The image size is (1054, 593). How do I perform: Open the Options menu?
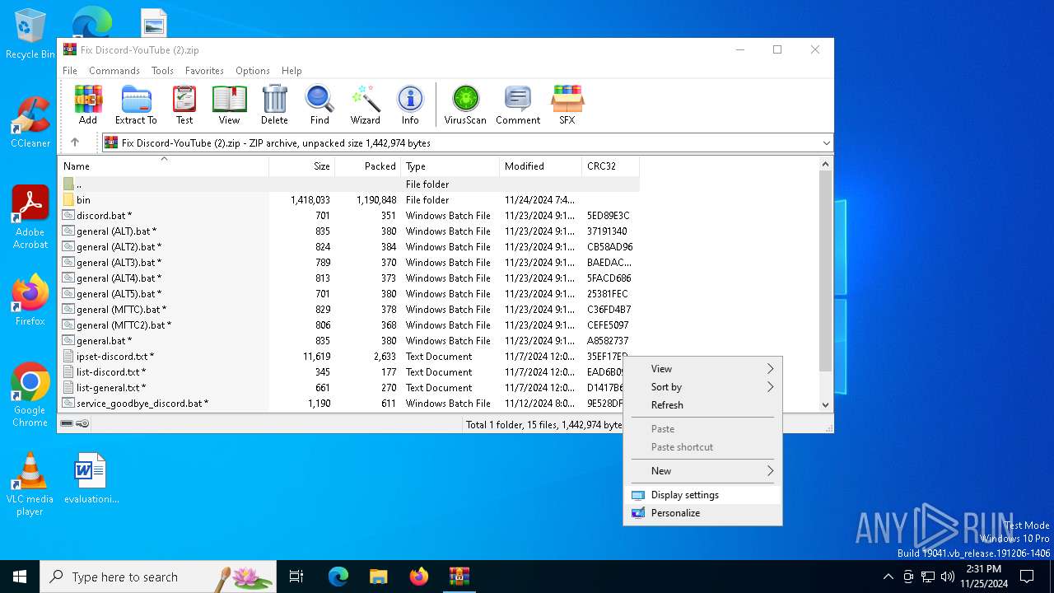[x=253, y=71]
